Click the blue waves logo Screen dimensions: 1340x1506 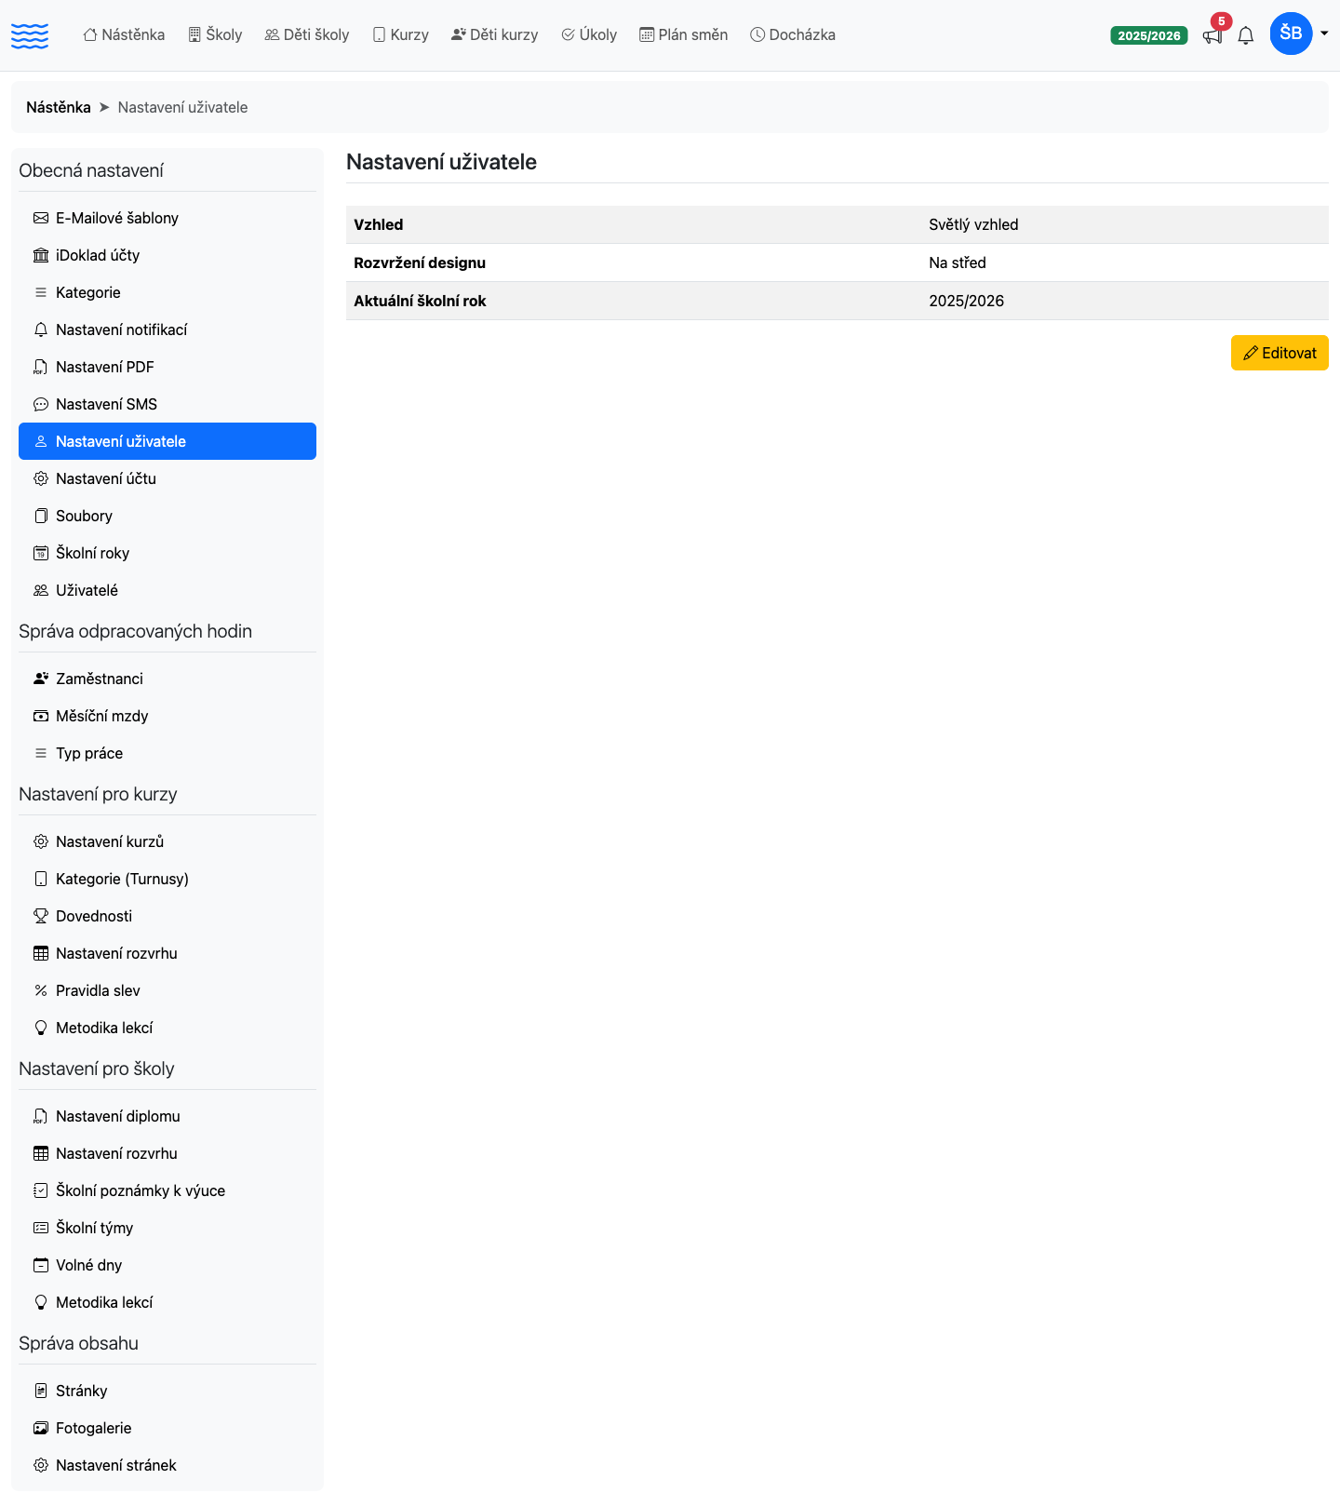30,35
